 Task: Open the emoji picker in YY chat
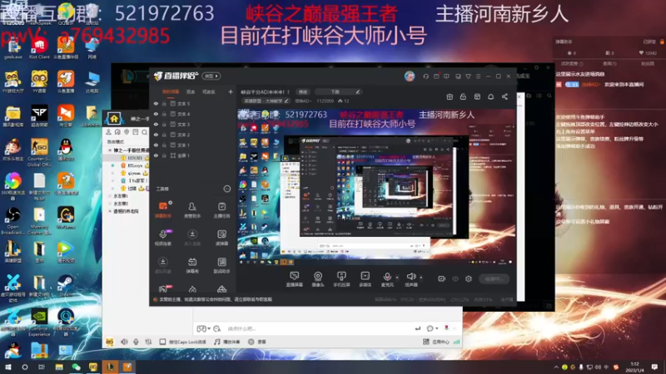pyautogui.click(x=217, y=328)
